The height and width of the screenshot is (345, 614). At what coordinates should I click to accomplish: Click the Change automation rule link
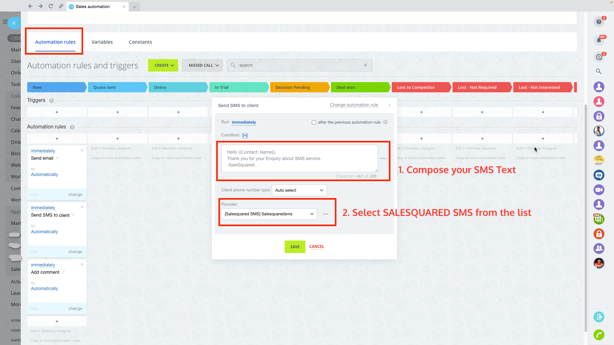[x=354, y=105]
